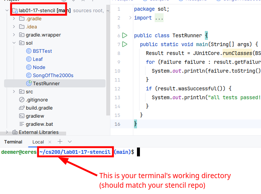261x194 pixels.
Task: Click the 'package sol;' line in editor
Action: pos(152,9)
